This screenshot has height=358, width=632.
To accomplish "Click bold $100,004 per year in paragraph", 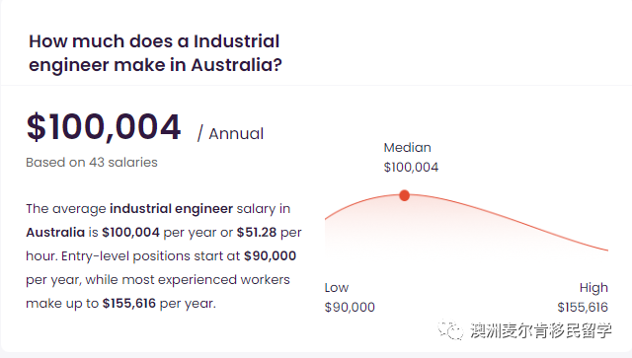I will point(131,233).
